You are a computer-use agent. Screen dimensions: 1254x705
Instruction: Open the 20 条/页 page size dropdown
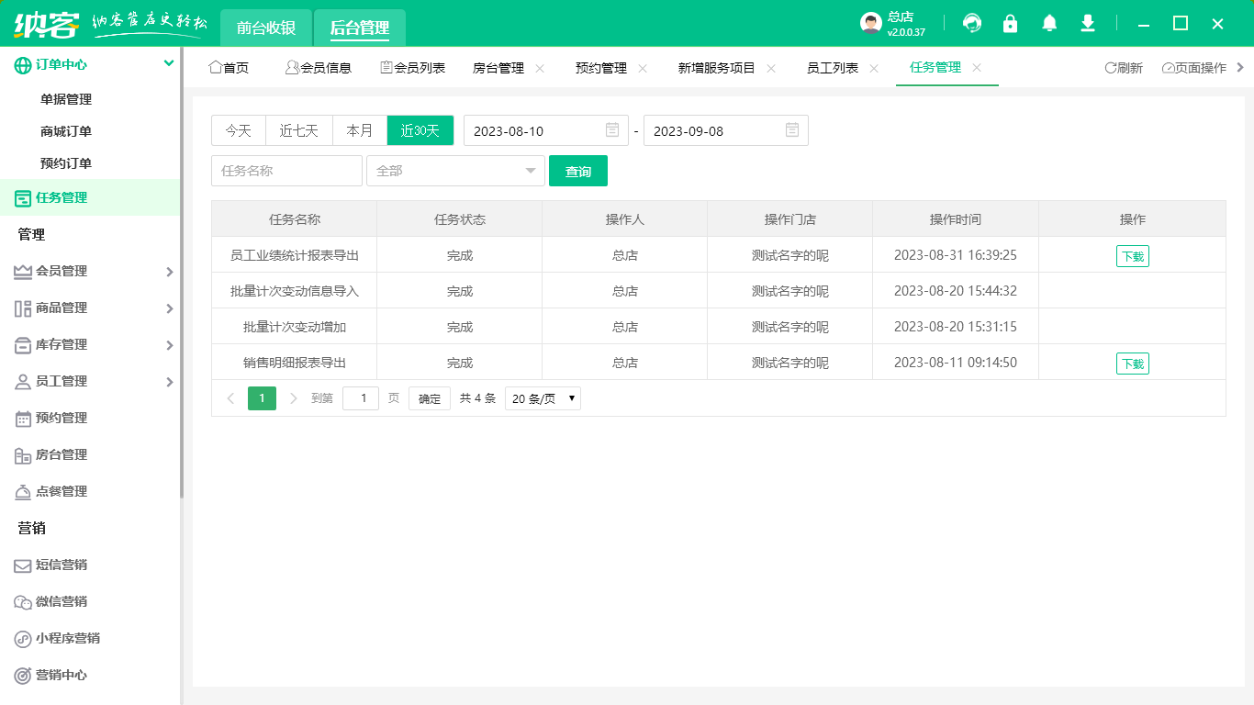[543, 398]
